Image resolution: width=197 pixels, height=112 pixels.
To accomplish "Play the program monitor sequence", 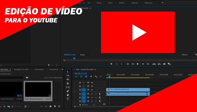I will coord(138,64).
